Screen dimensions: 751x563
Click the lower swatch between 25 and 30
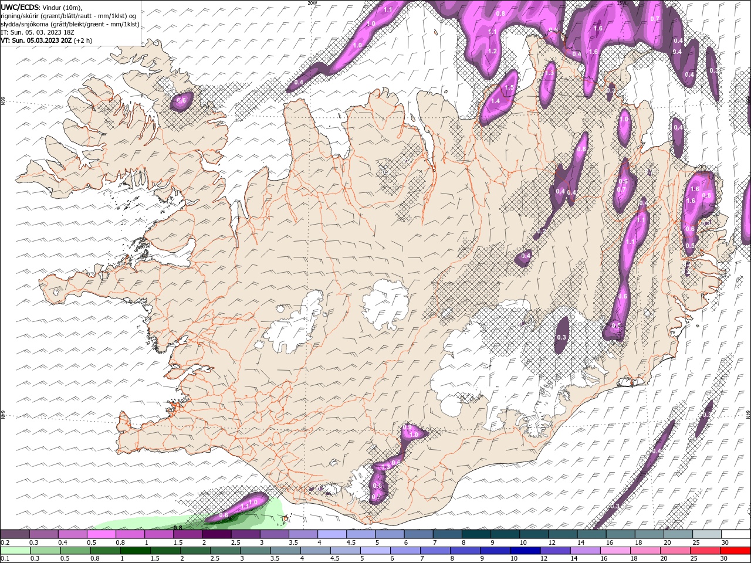706,550
